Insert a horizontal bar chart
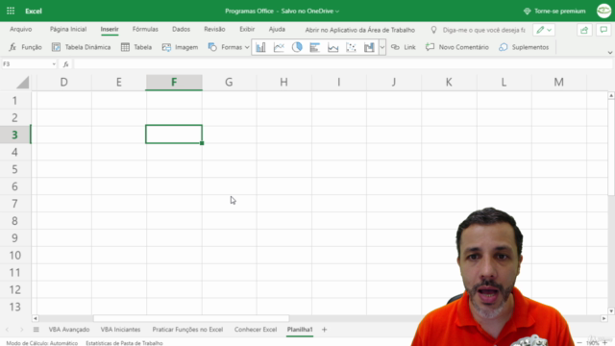 pos(315,47)
